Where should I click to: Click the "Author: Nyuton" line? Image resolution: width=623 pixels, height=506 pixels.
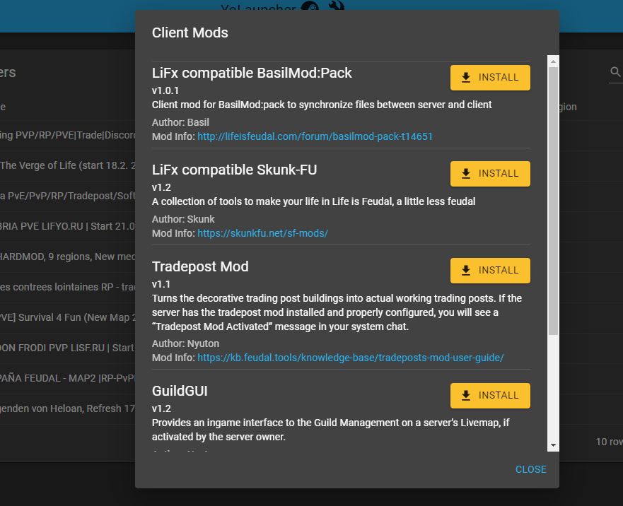pyautogui.click(x=185, y=343)
